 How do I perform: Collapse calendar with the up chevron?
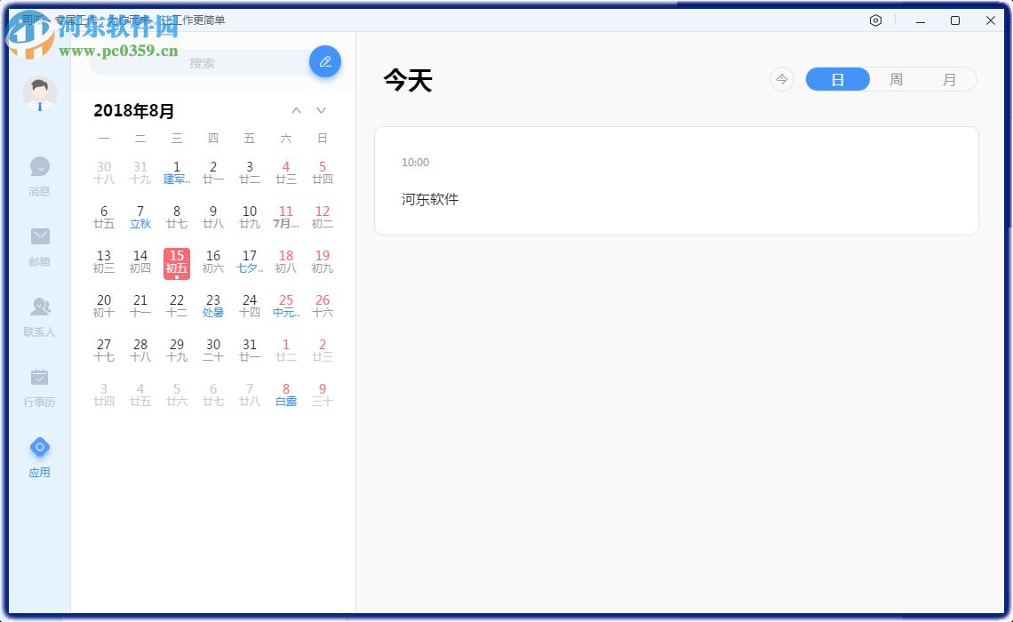point(296,110)
